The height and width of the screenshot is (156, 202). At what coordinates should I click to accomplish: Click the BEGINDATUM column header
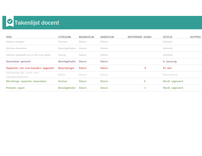pyautogui.click(x=86, y=37)
